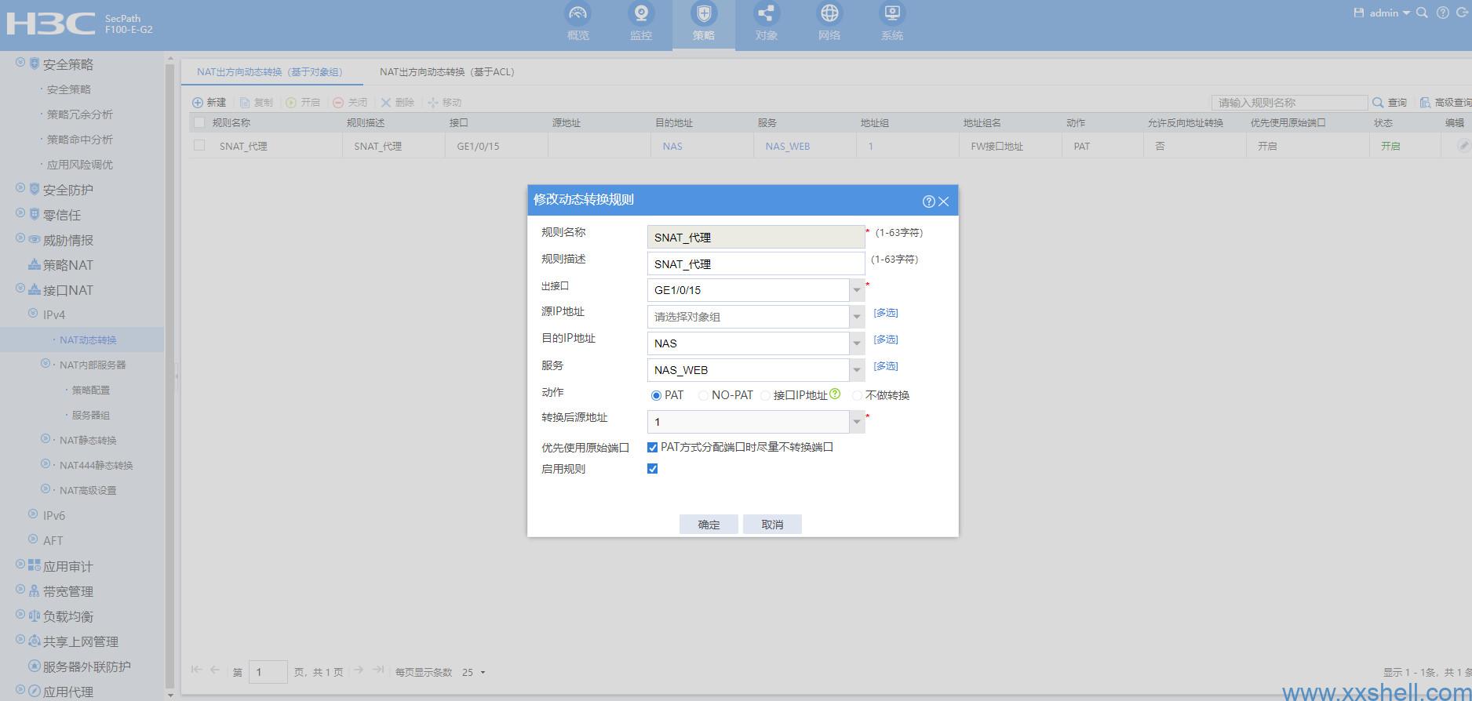1472x701 pixels.
Task: Open the 策略 policy icon
Action: point(704,13)
